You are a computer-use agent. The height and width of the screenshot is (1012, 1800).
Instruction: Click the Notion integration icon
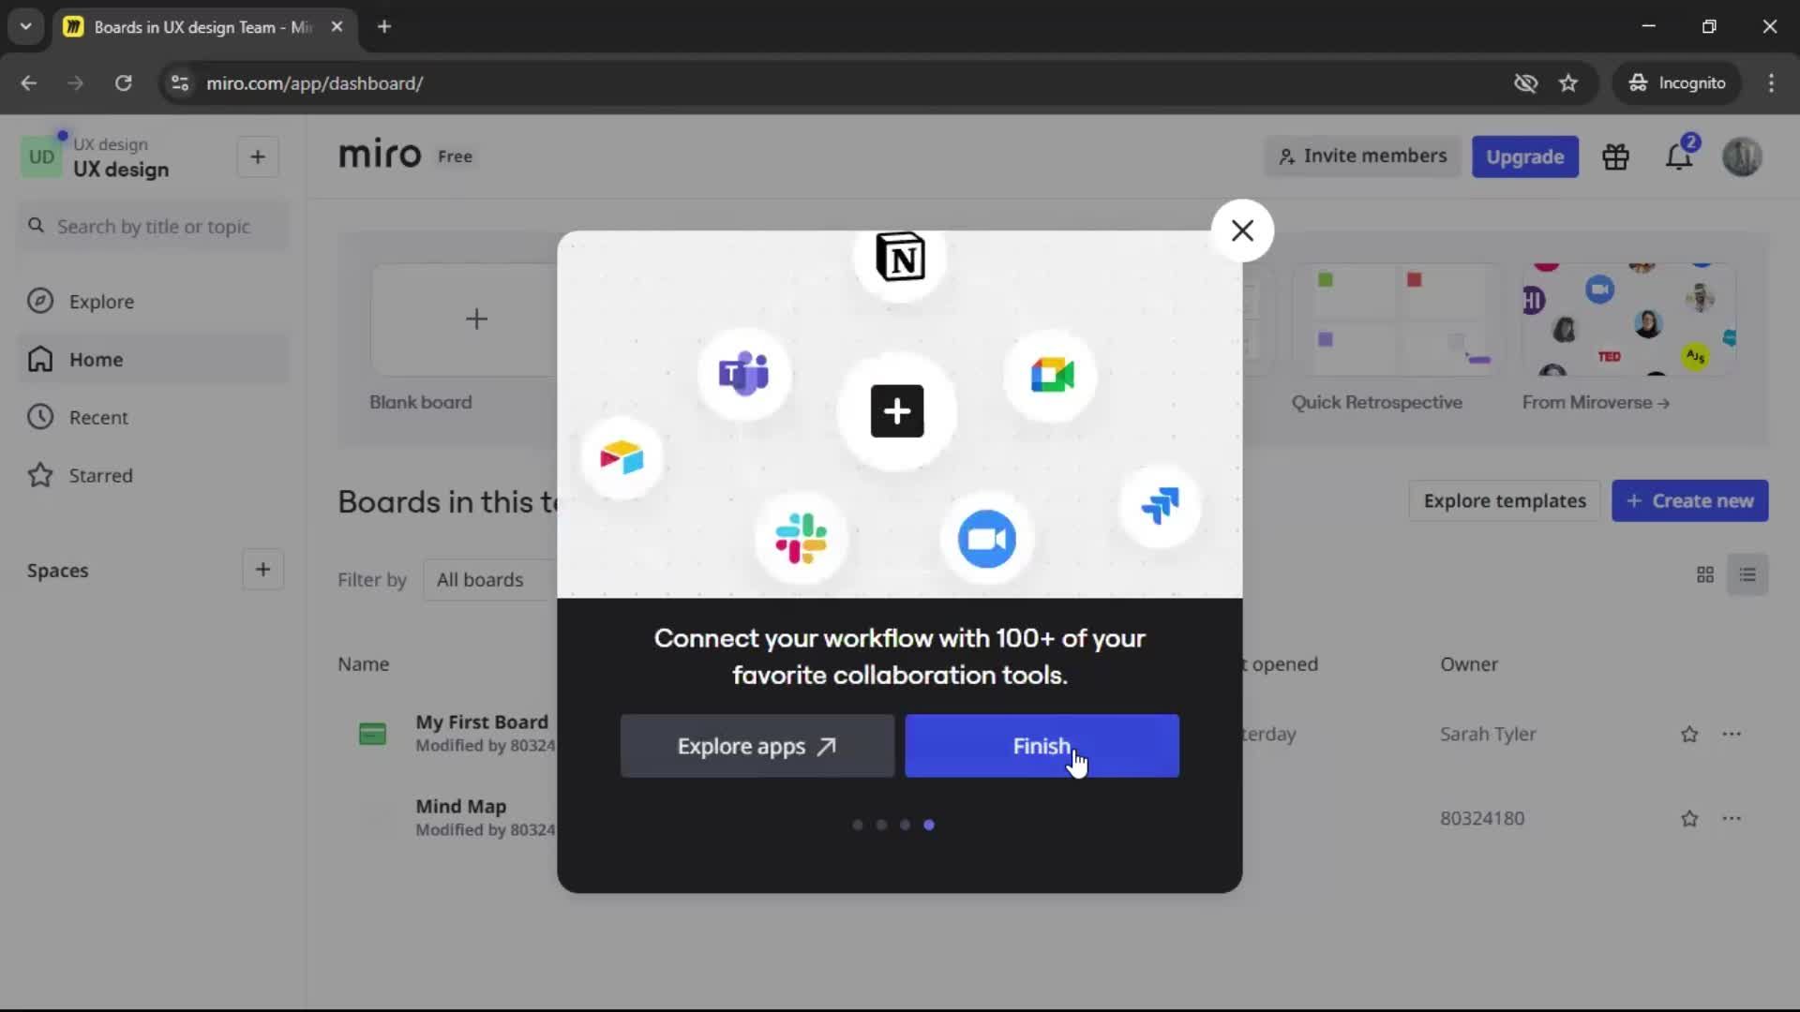tap(900, 258)
